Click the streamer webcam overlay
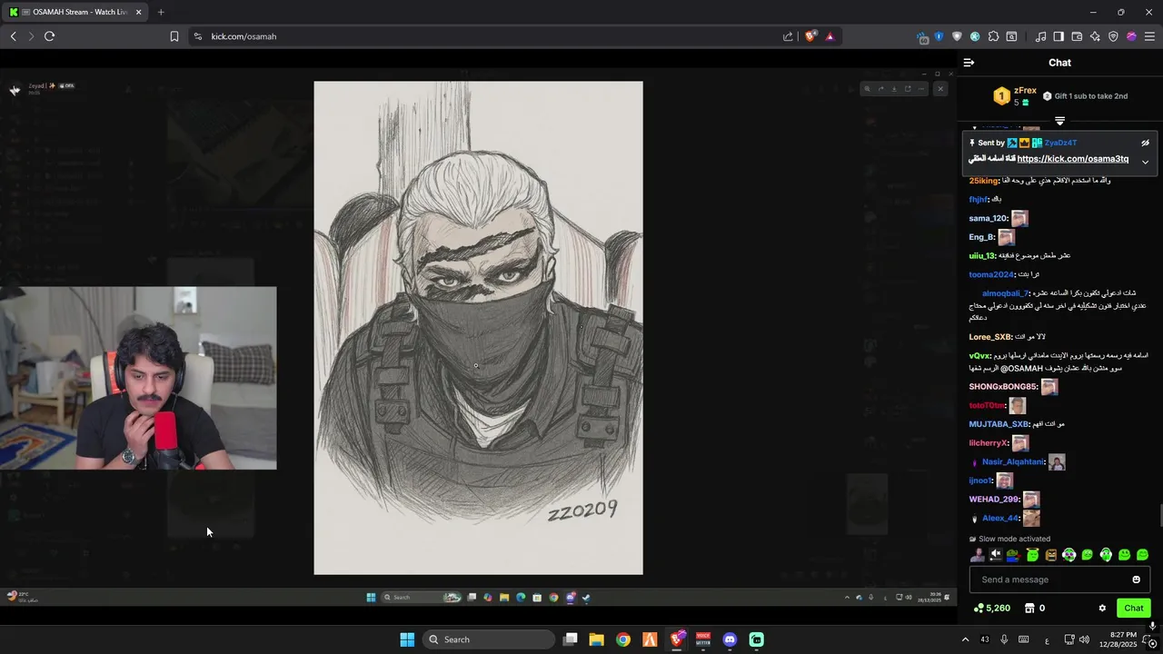Screen dimensions: 1163x654 [x=138, y=378]
